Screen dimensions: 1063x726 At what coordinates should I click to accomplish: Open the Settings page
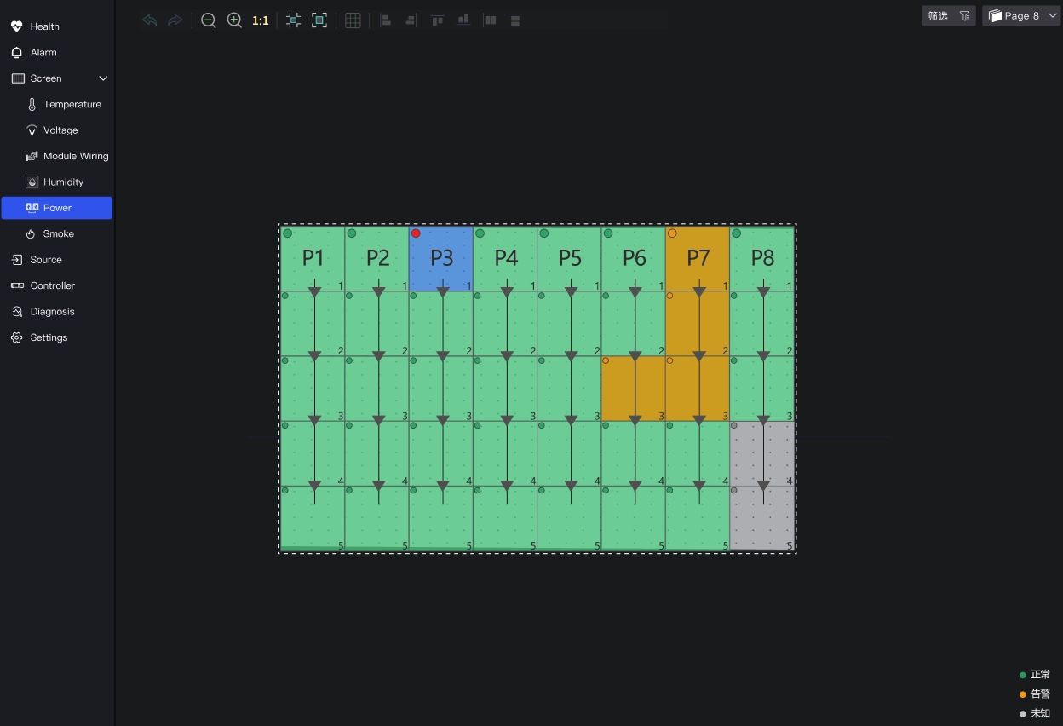[x=49, y=337]
